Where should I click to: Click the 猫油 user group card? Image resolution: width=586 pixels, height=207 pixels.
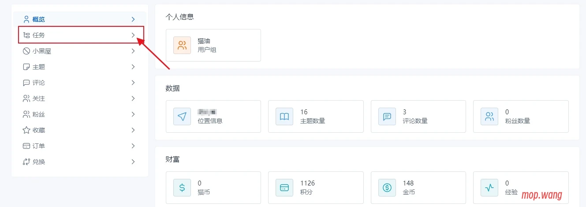213,45
